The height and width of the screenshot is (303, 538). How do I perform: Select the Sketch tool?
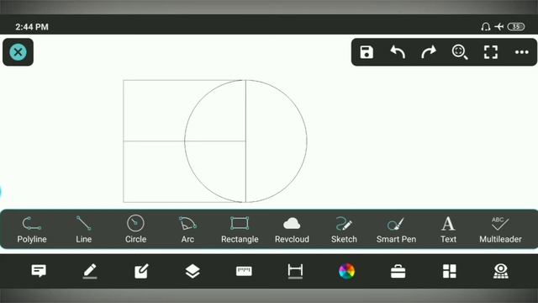click(344, 230)
